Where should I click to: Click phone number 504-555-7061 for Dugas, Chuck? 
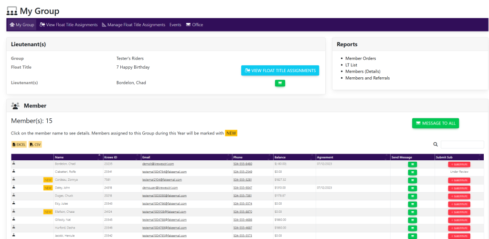coord(243,196)
